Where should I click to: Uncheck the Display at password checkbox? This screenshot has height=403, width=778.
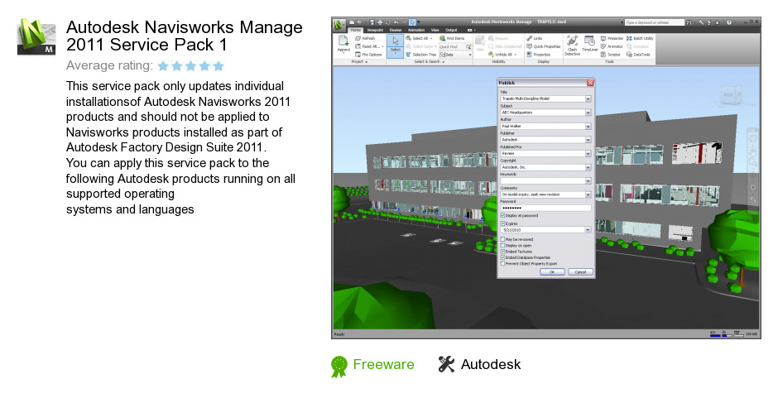click(502, 216)
